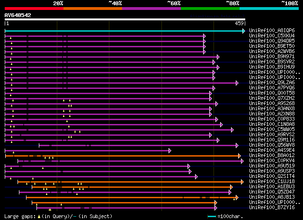Click the orange ~40% identity legend segment
Viewport: 303px width, 220px height.
[93, 9]
